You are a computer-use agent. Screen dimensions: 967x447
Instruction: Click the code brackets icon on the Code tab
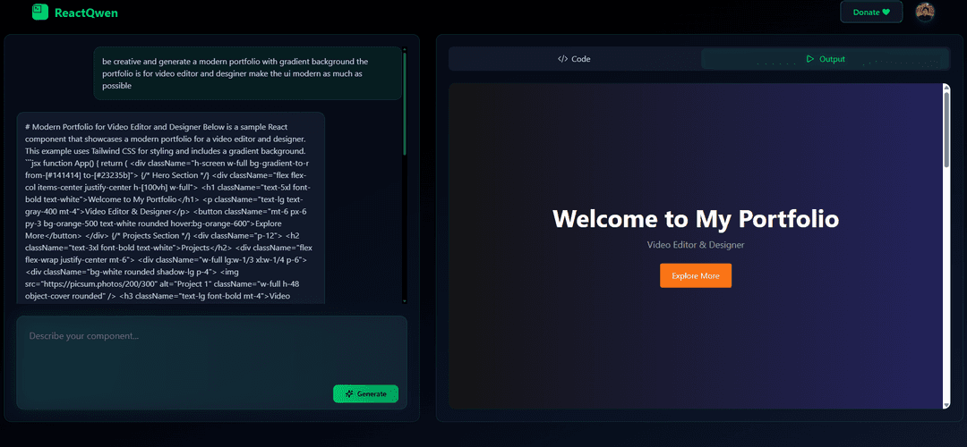pyautogui.click(x=562, y=59)
